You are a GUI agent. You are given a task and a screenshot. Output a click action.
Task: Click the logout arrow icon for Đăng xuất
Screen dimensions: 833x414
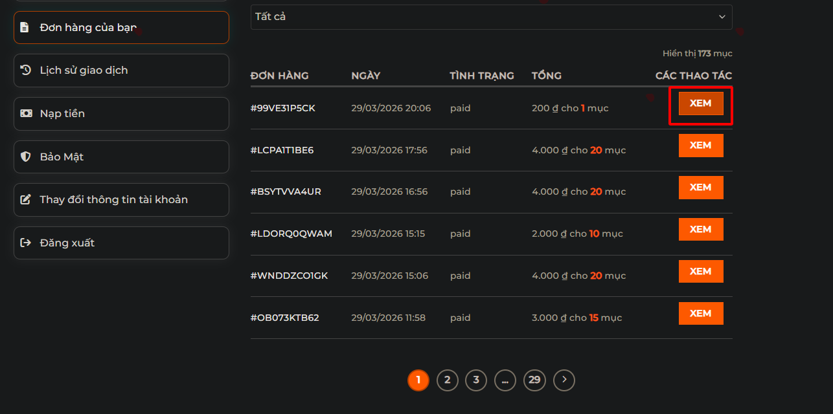click(x=25, y=243)
